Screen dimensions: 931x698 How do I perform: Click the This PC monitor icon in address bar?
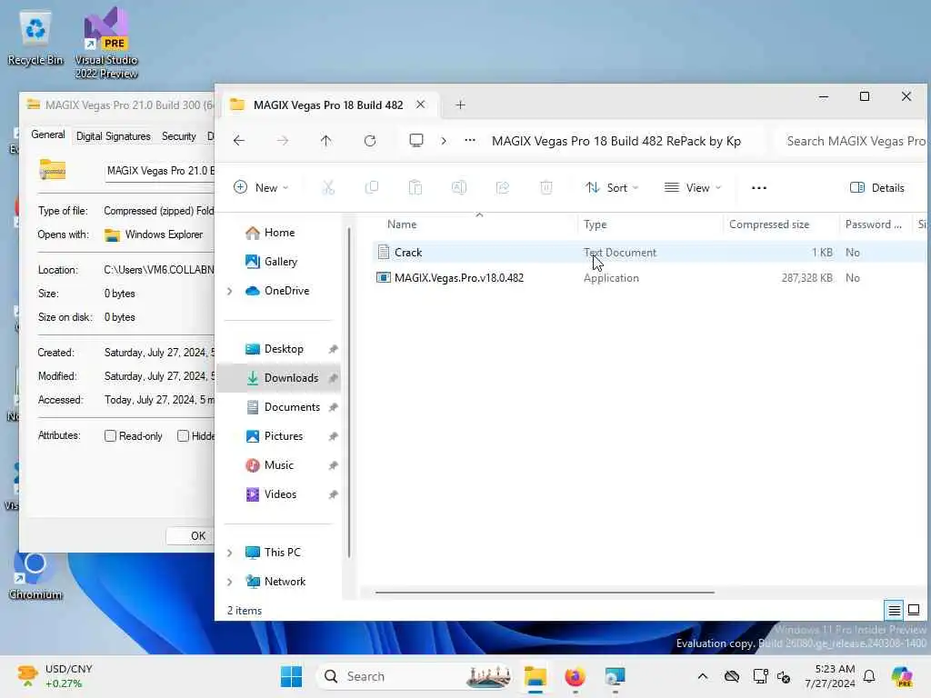click(416, 141)
